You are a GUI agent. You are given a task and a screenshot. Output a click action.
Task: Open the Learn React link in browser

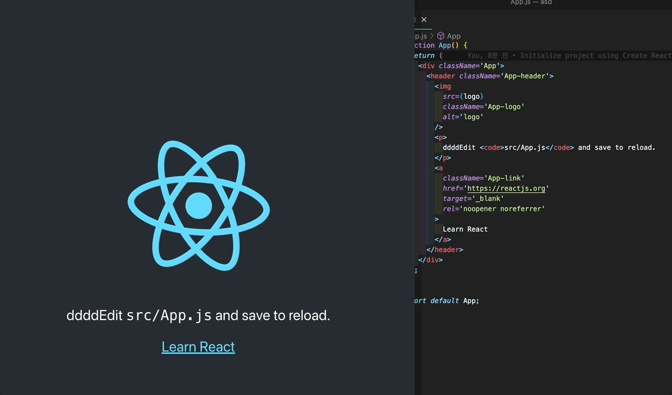coord(198,347)
